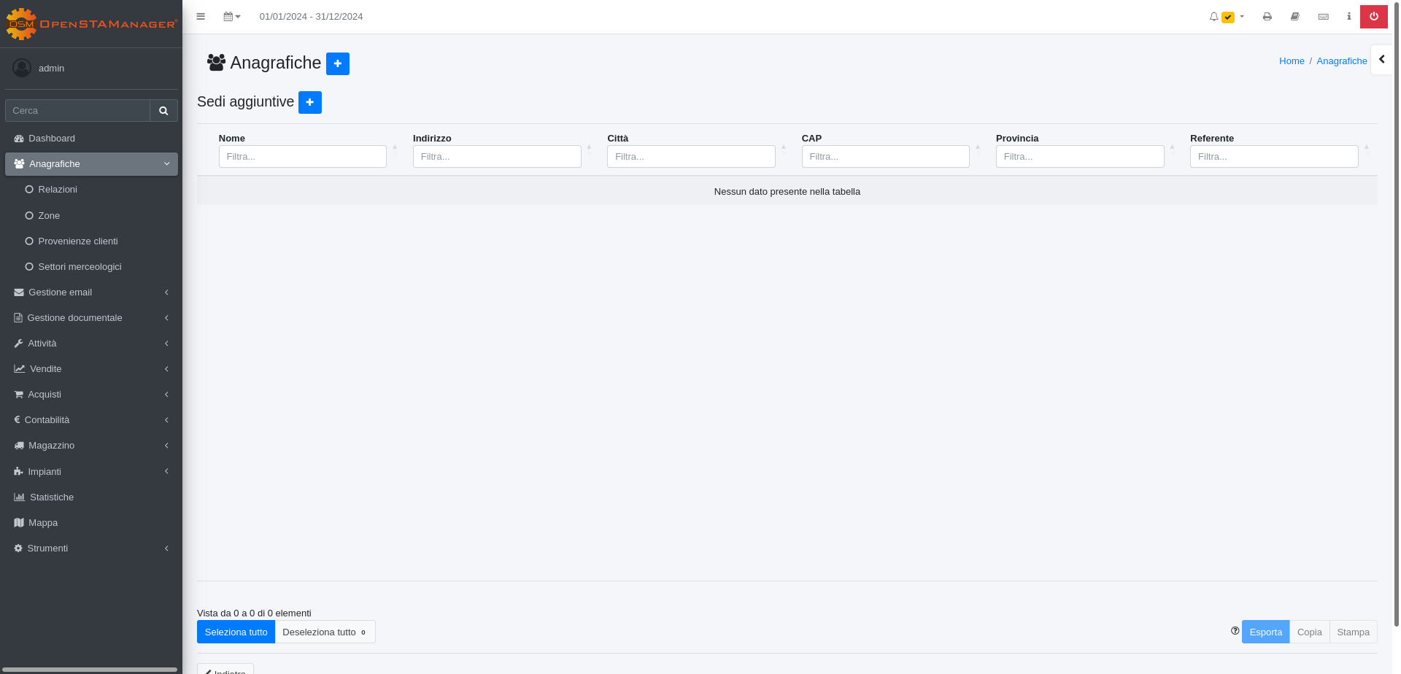Open the Statistiche menu item

pos(52,497)
